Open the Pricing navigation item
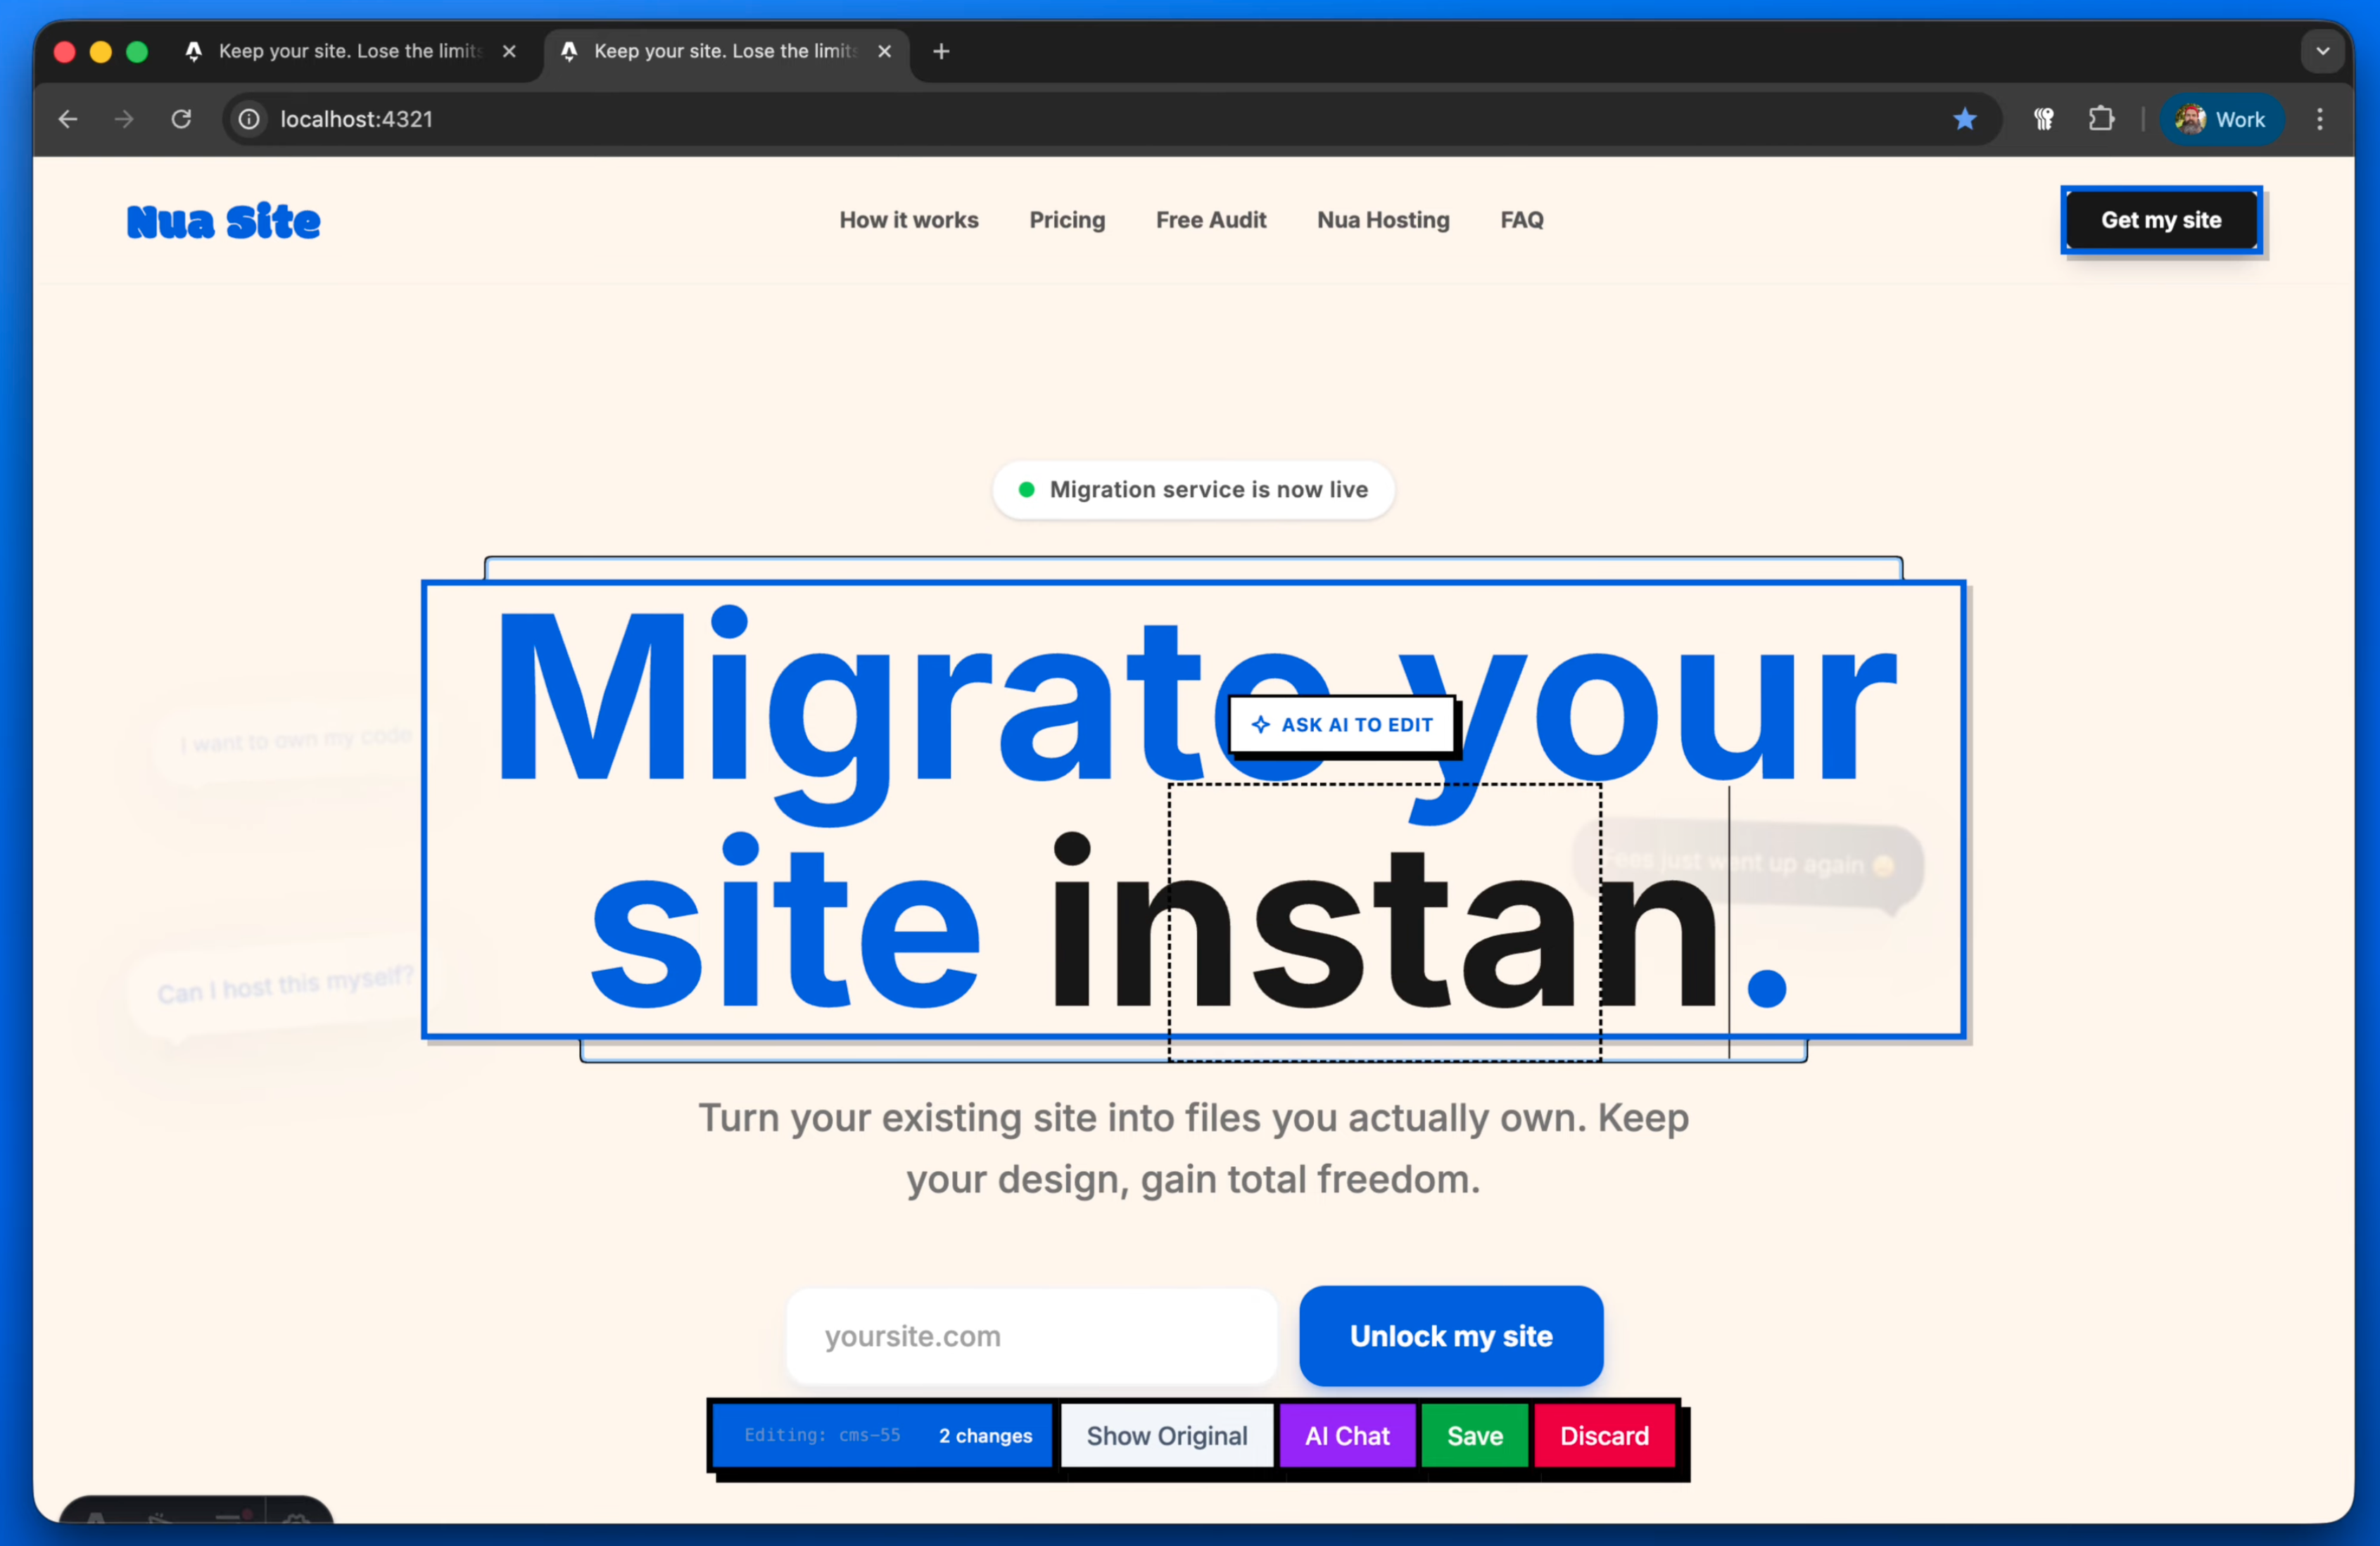 pyautogui.click(x=1067, y=220)
